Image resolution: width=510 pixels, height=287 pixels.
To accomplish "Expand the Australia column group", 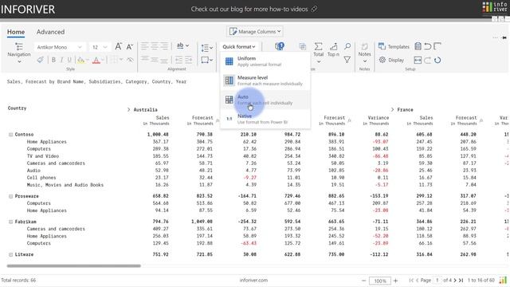I will pos(128,110).
